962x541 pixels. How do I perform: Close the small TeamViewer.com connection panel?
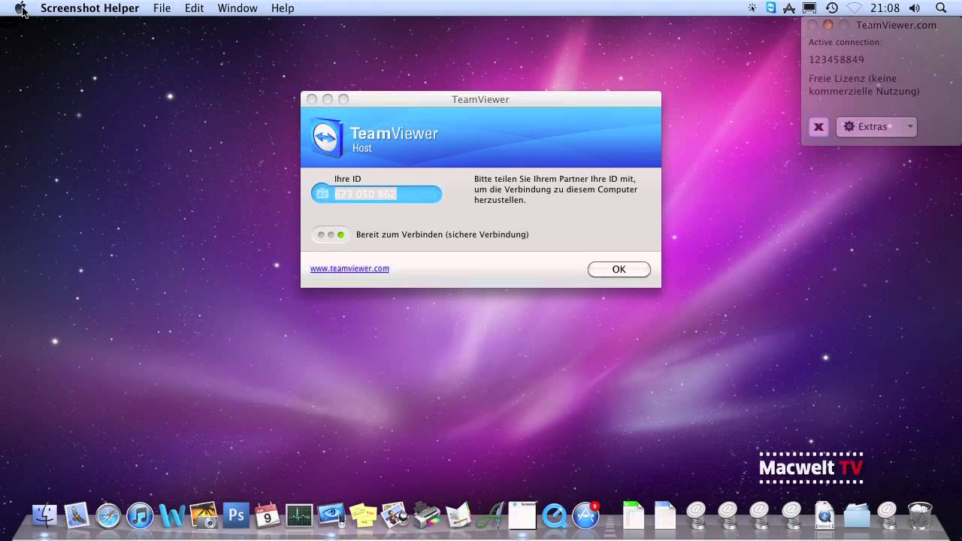812,25
